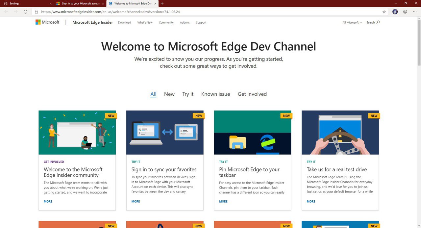Image resolution: width=421 pixels, height=228 pixels.
Task: Close the Welcome to Microsoft Edge tab
Action: 155,4
